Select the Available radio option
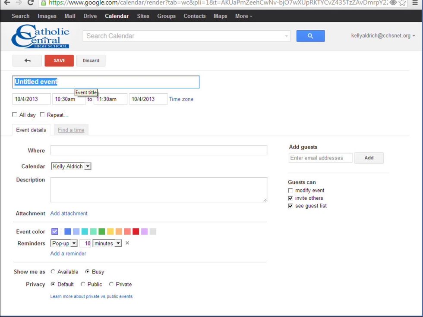423x317 pixels. [53, 272]
